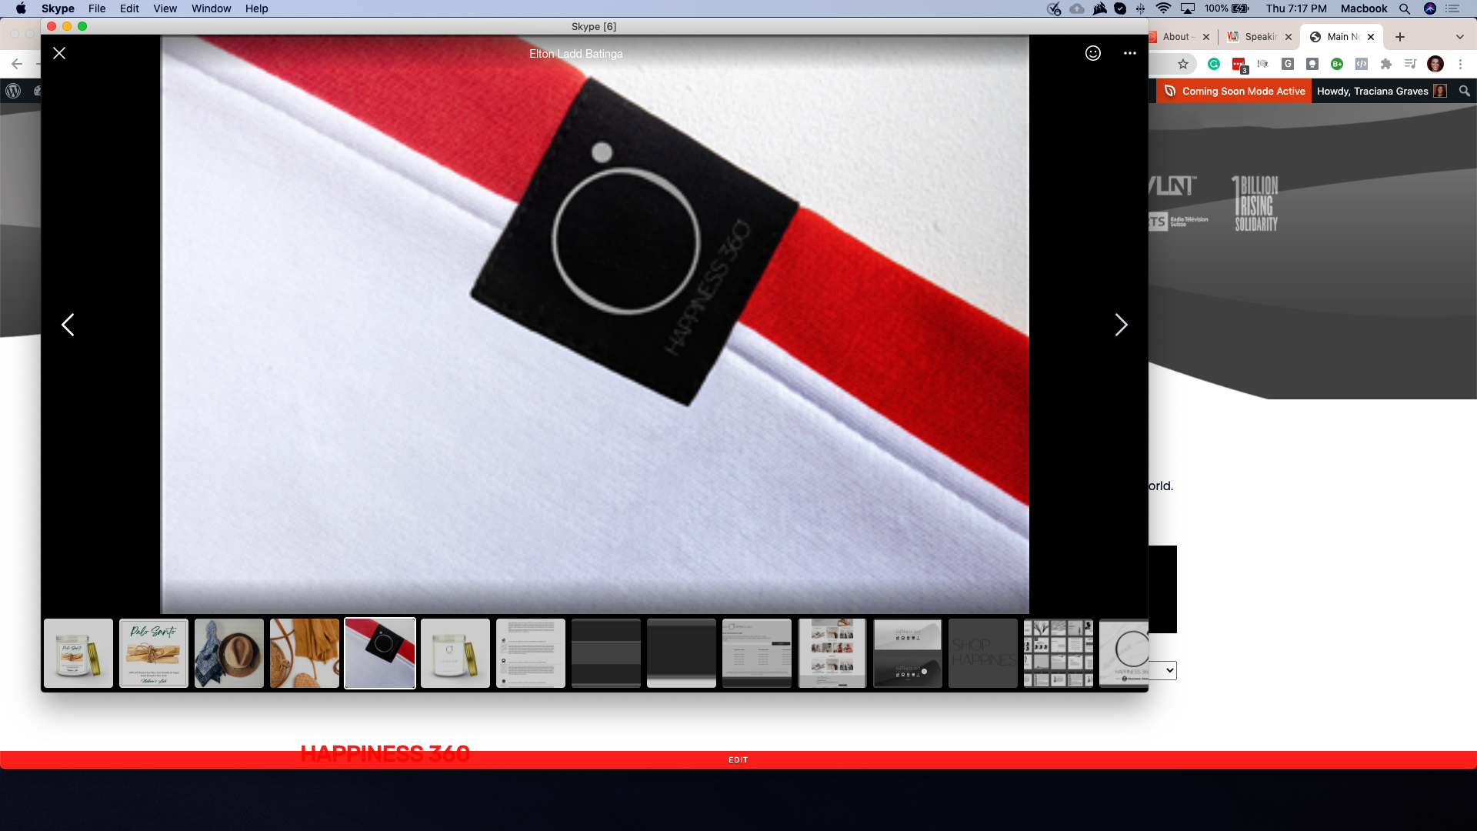Close the Skype image viewer with X
This screenshot has height=831, width=1477.
(x=59, y=53)
